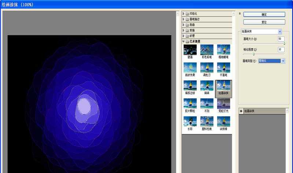Collapse the 艺术效果 filter folder
The width and height of the screenshot is (293, 173).
tap(183, 41)
